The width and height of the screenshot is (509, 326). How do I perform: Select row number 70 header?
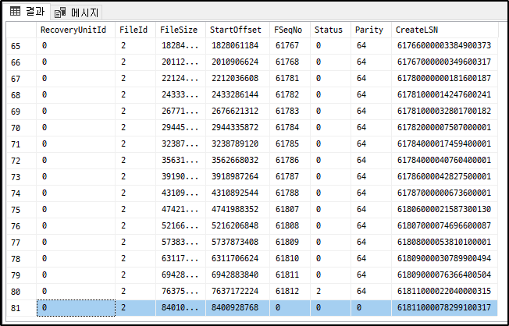click(x=21, y=128)
